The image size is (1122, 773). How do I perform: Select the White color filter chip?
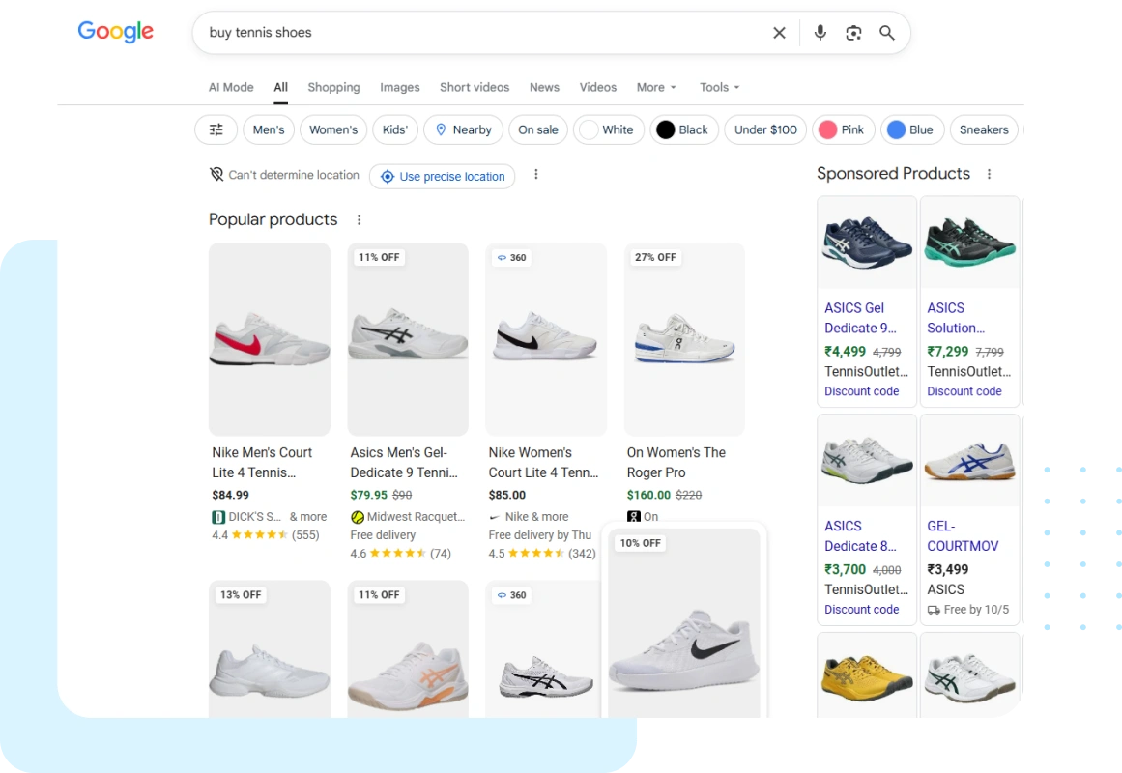coord(609,129)
